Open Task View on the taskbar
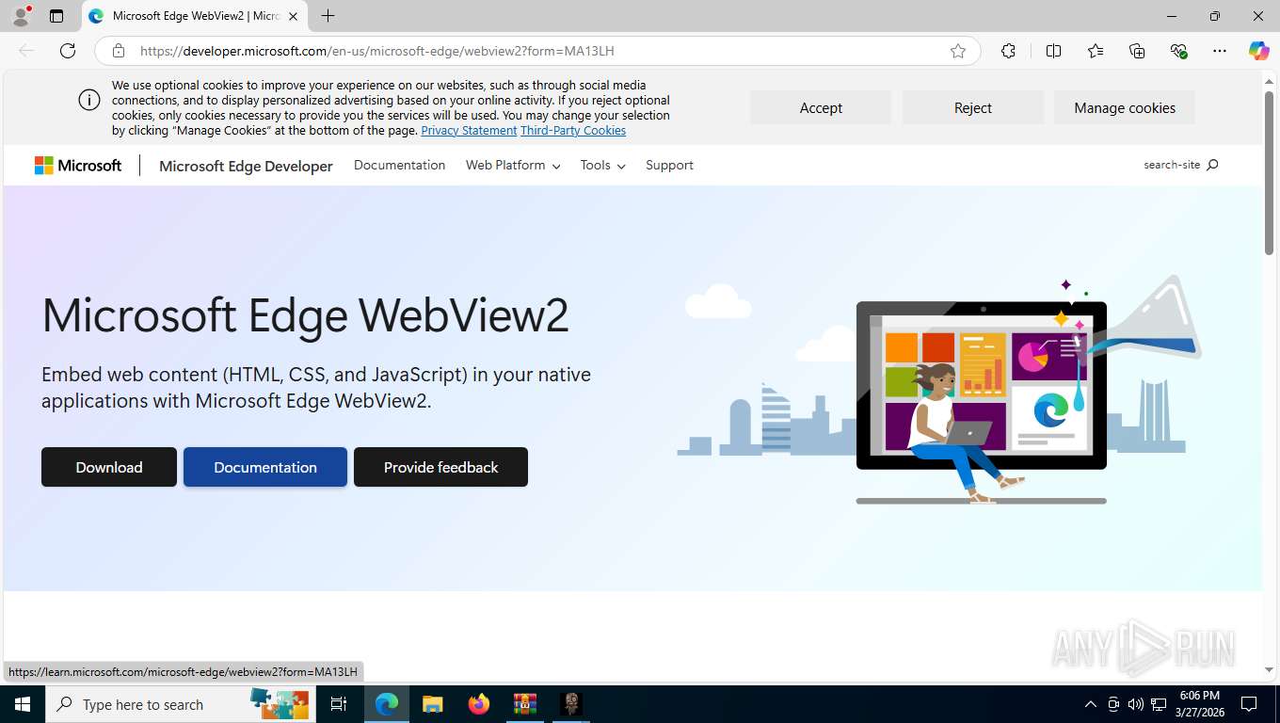The width and height of the screenshot is (1280, 723). (339, 704)
